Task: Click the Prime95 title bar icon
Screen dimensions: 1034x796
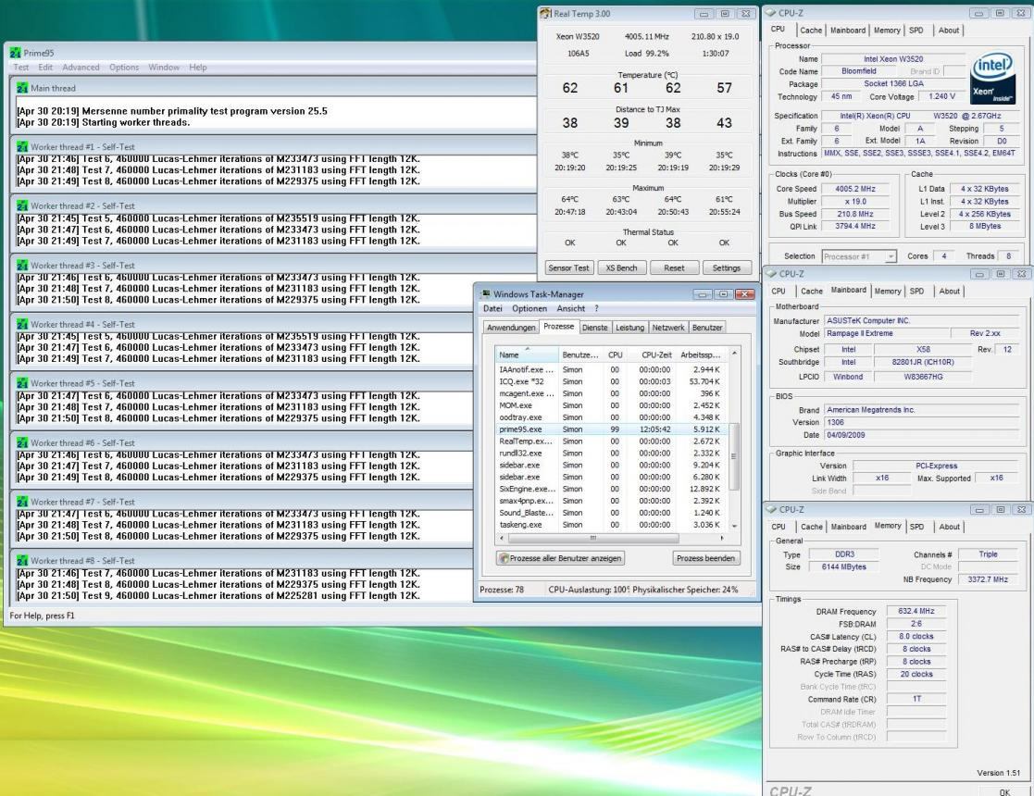Action: tap(15, 53)
